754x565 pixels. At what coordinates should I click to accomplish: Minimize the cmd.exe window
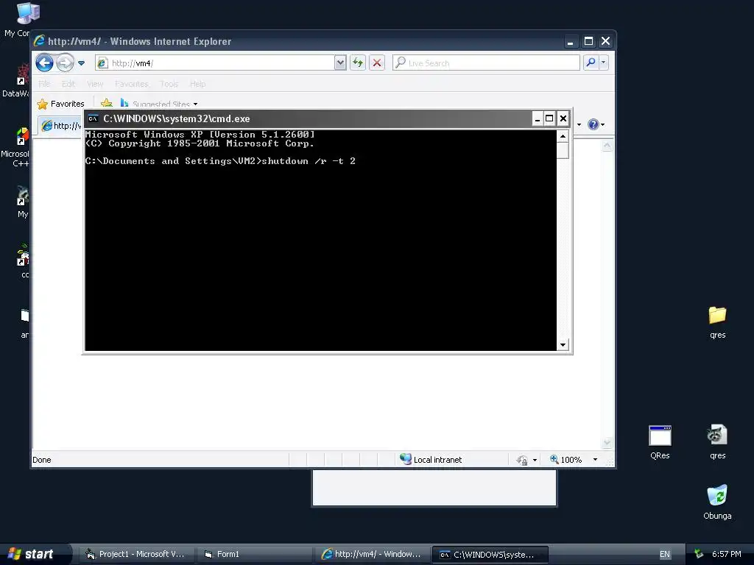click(x=537, y=118)
